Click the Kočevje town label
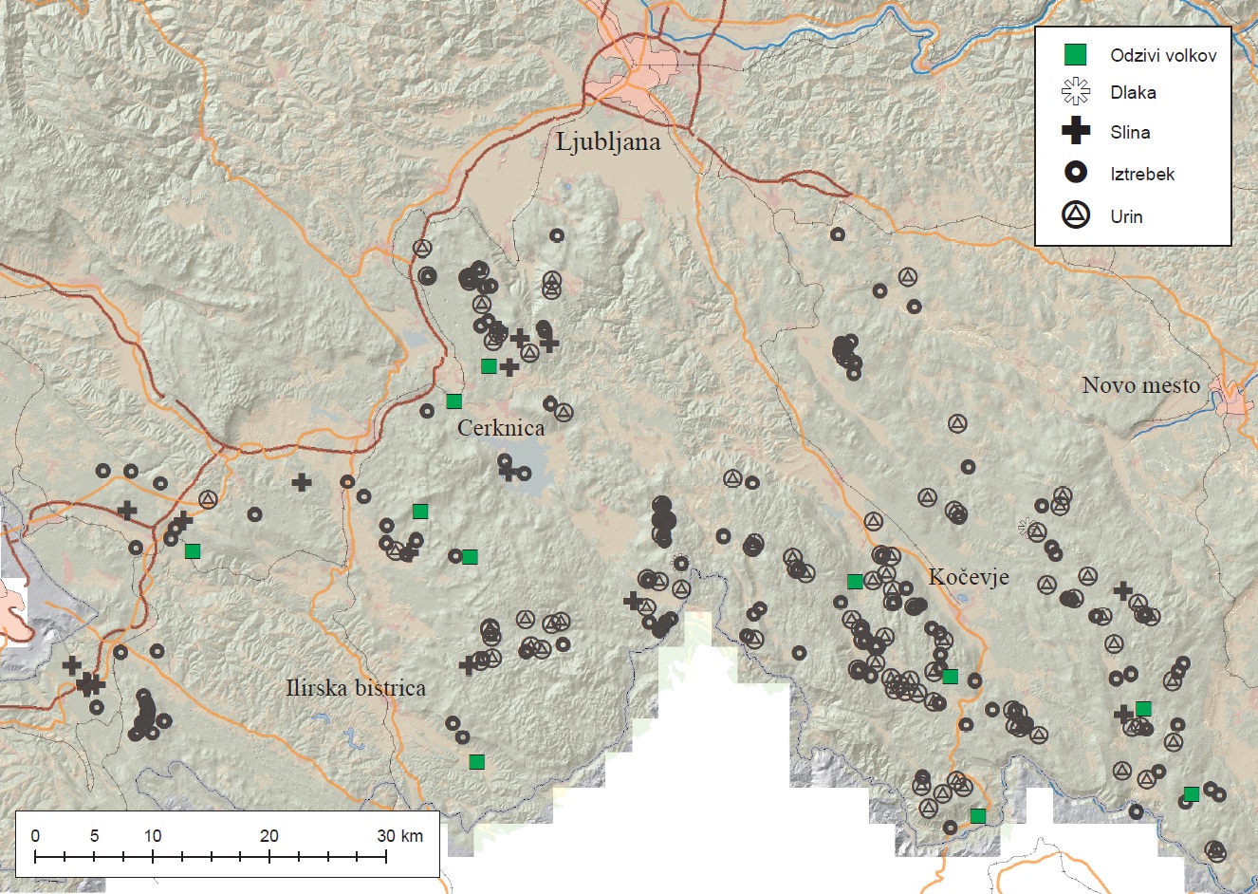Screen dimensions: 1258x894 [969, 577]
